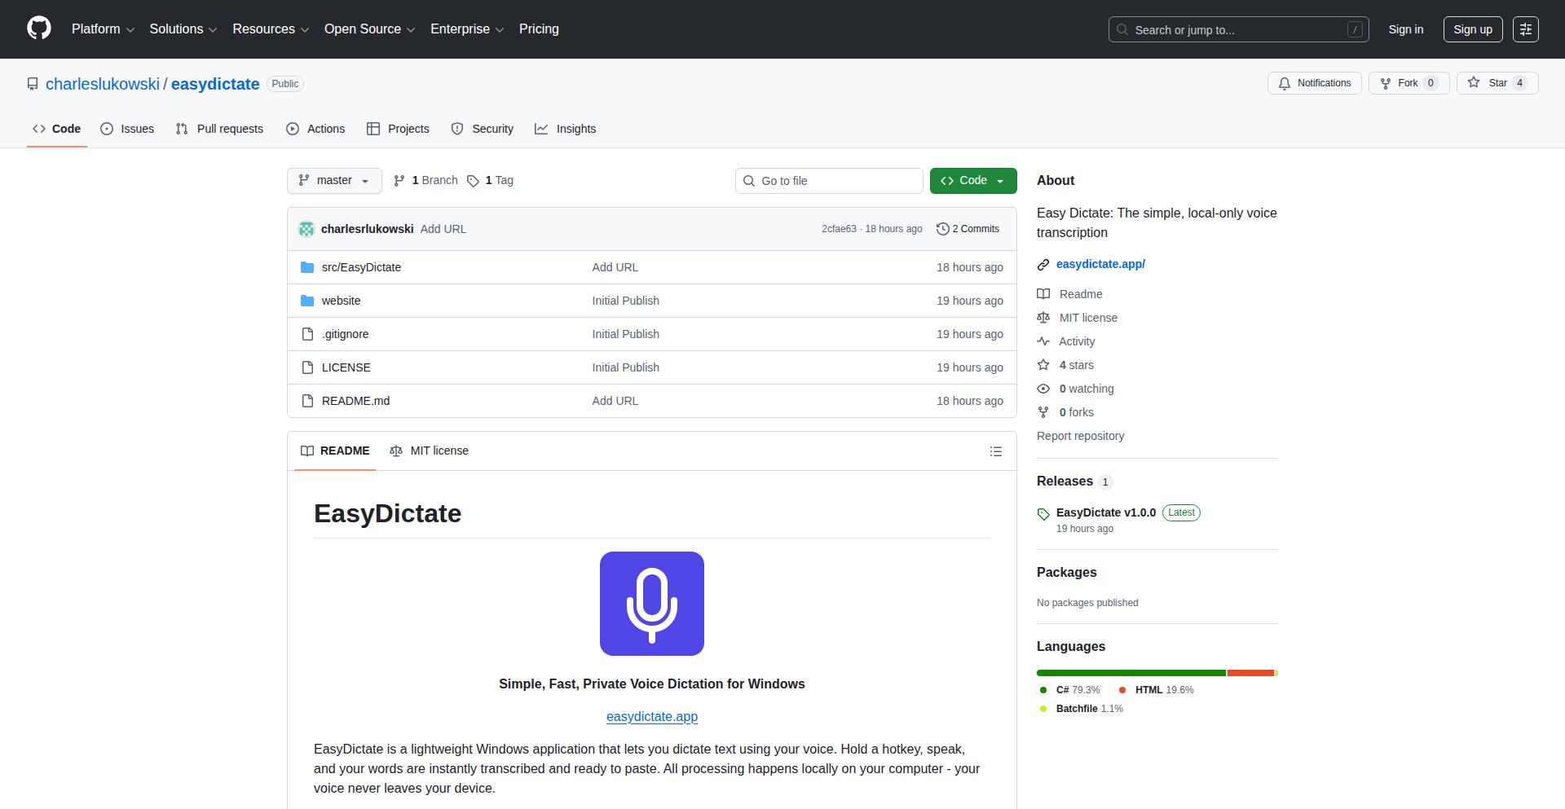Click the GitHub home logo
The width and height of the screenshot is (1565, 809).
tap(37, 29)
